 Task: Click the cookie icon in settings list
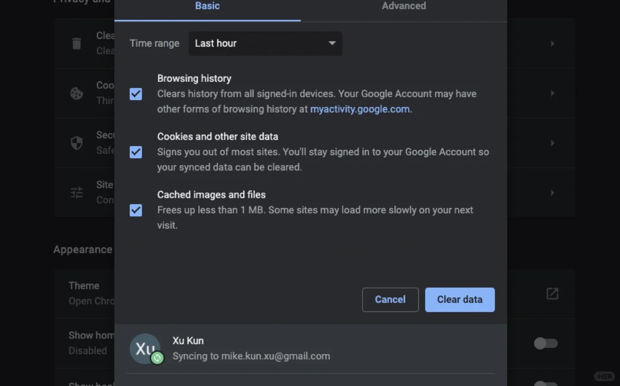(77, 93)
